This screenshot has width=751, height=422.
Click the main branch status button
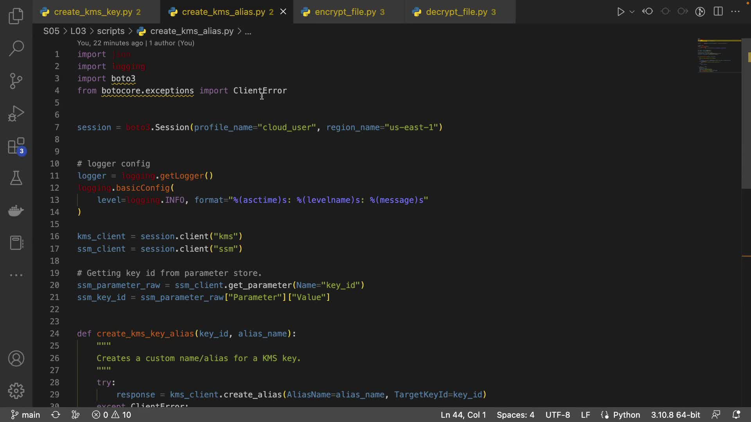pos(26,415)
